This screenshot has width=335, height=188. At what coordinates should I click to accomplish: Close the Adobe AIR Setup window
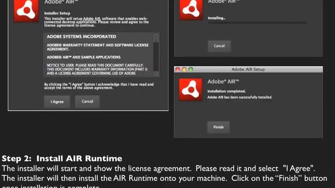[177, 69]
